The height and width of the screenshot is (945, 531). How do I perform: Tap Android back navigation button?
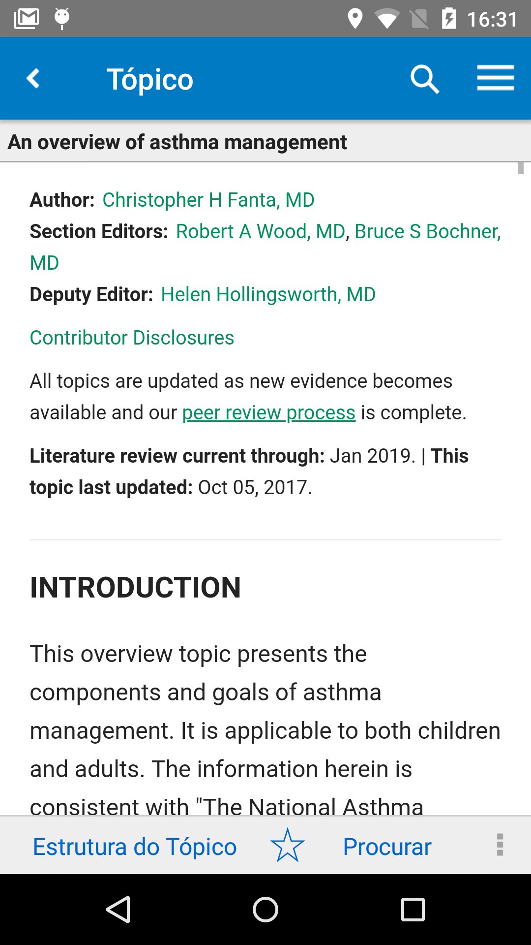point(118,909)
